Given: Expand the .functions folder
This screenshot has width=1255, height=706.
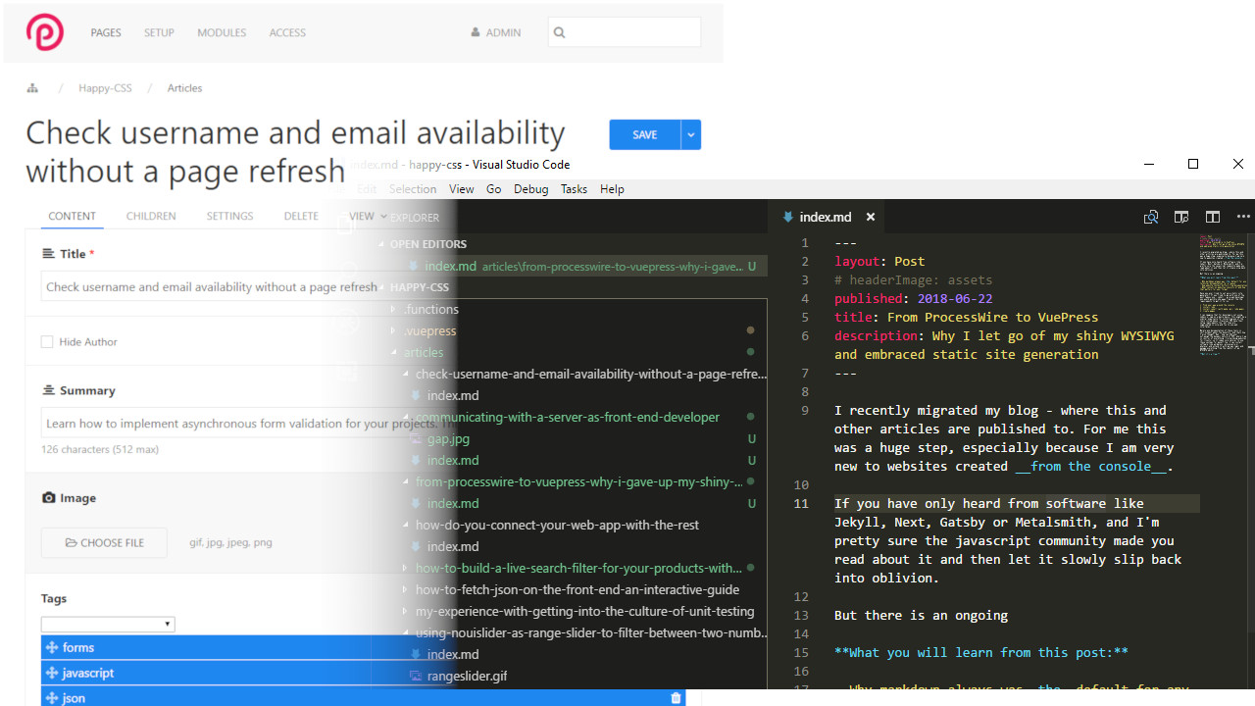Looking at the screenshot, I should coord(395,309).
